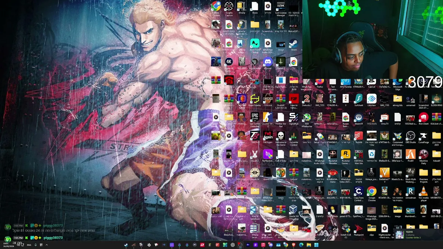The width and height of the screenshot is (443, 249).
Task: Open the Insights Capture desktop shortcut
Action: pyautogui.click(x=229, y=9)
